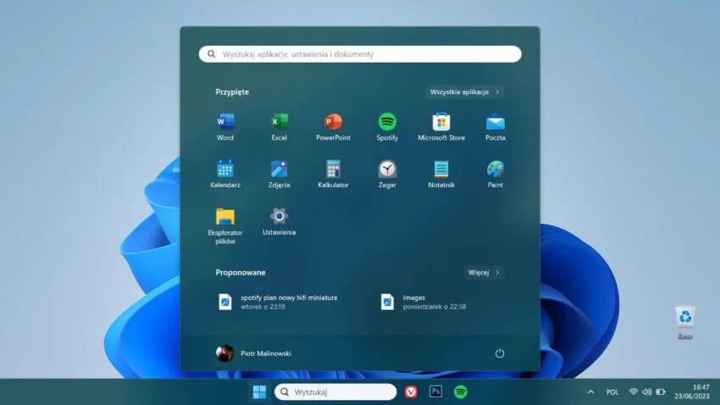Click the Więcej button in Proponowane
This screenshot has height=405, width=720.
tap(484, 272)
